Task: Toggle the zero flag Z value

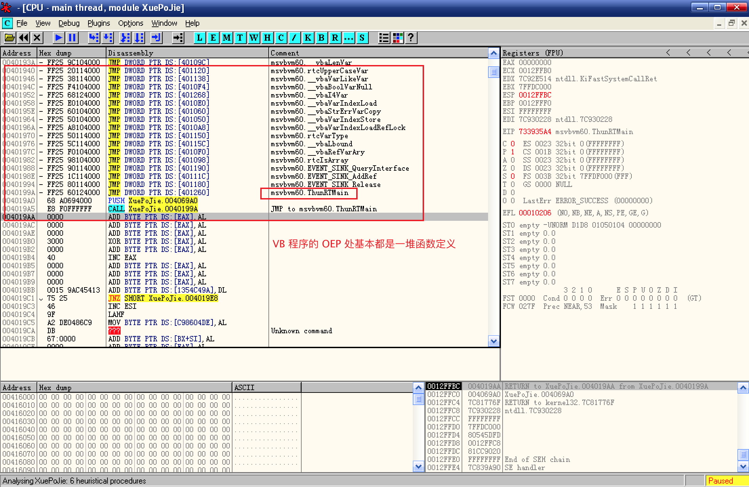Action: coord(512,168)
